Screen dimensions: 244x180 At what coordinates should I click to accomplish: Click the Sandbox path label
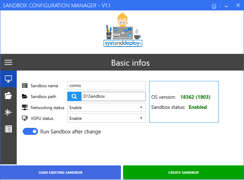[x=44, y=97]
